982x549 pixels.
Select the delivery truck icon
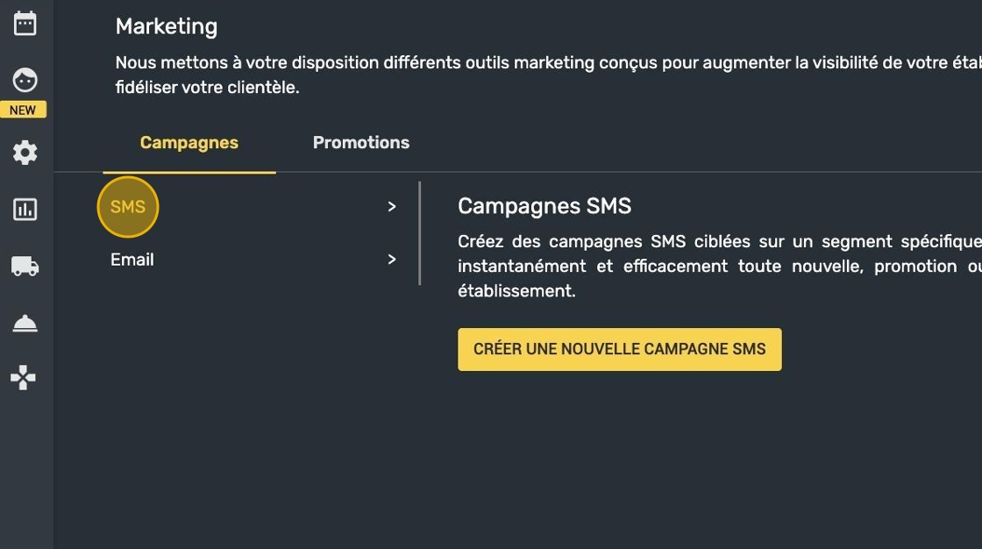[x=25, y=266]
